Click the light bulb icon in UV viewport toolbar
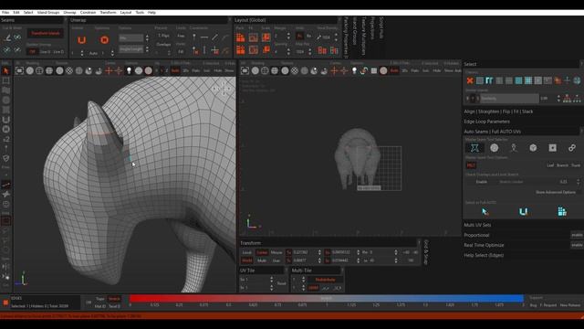Image resolution: width=584 pixels, height=329 pixels. point(354,70)
